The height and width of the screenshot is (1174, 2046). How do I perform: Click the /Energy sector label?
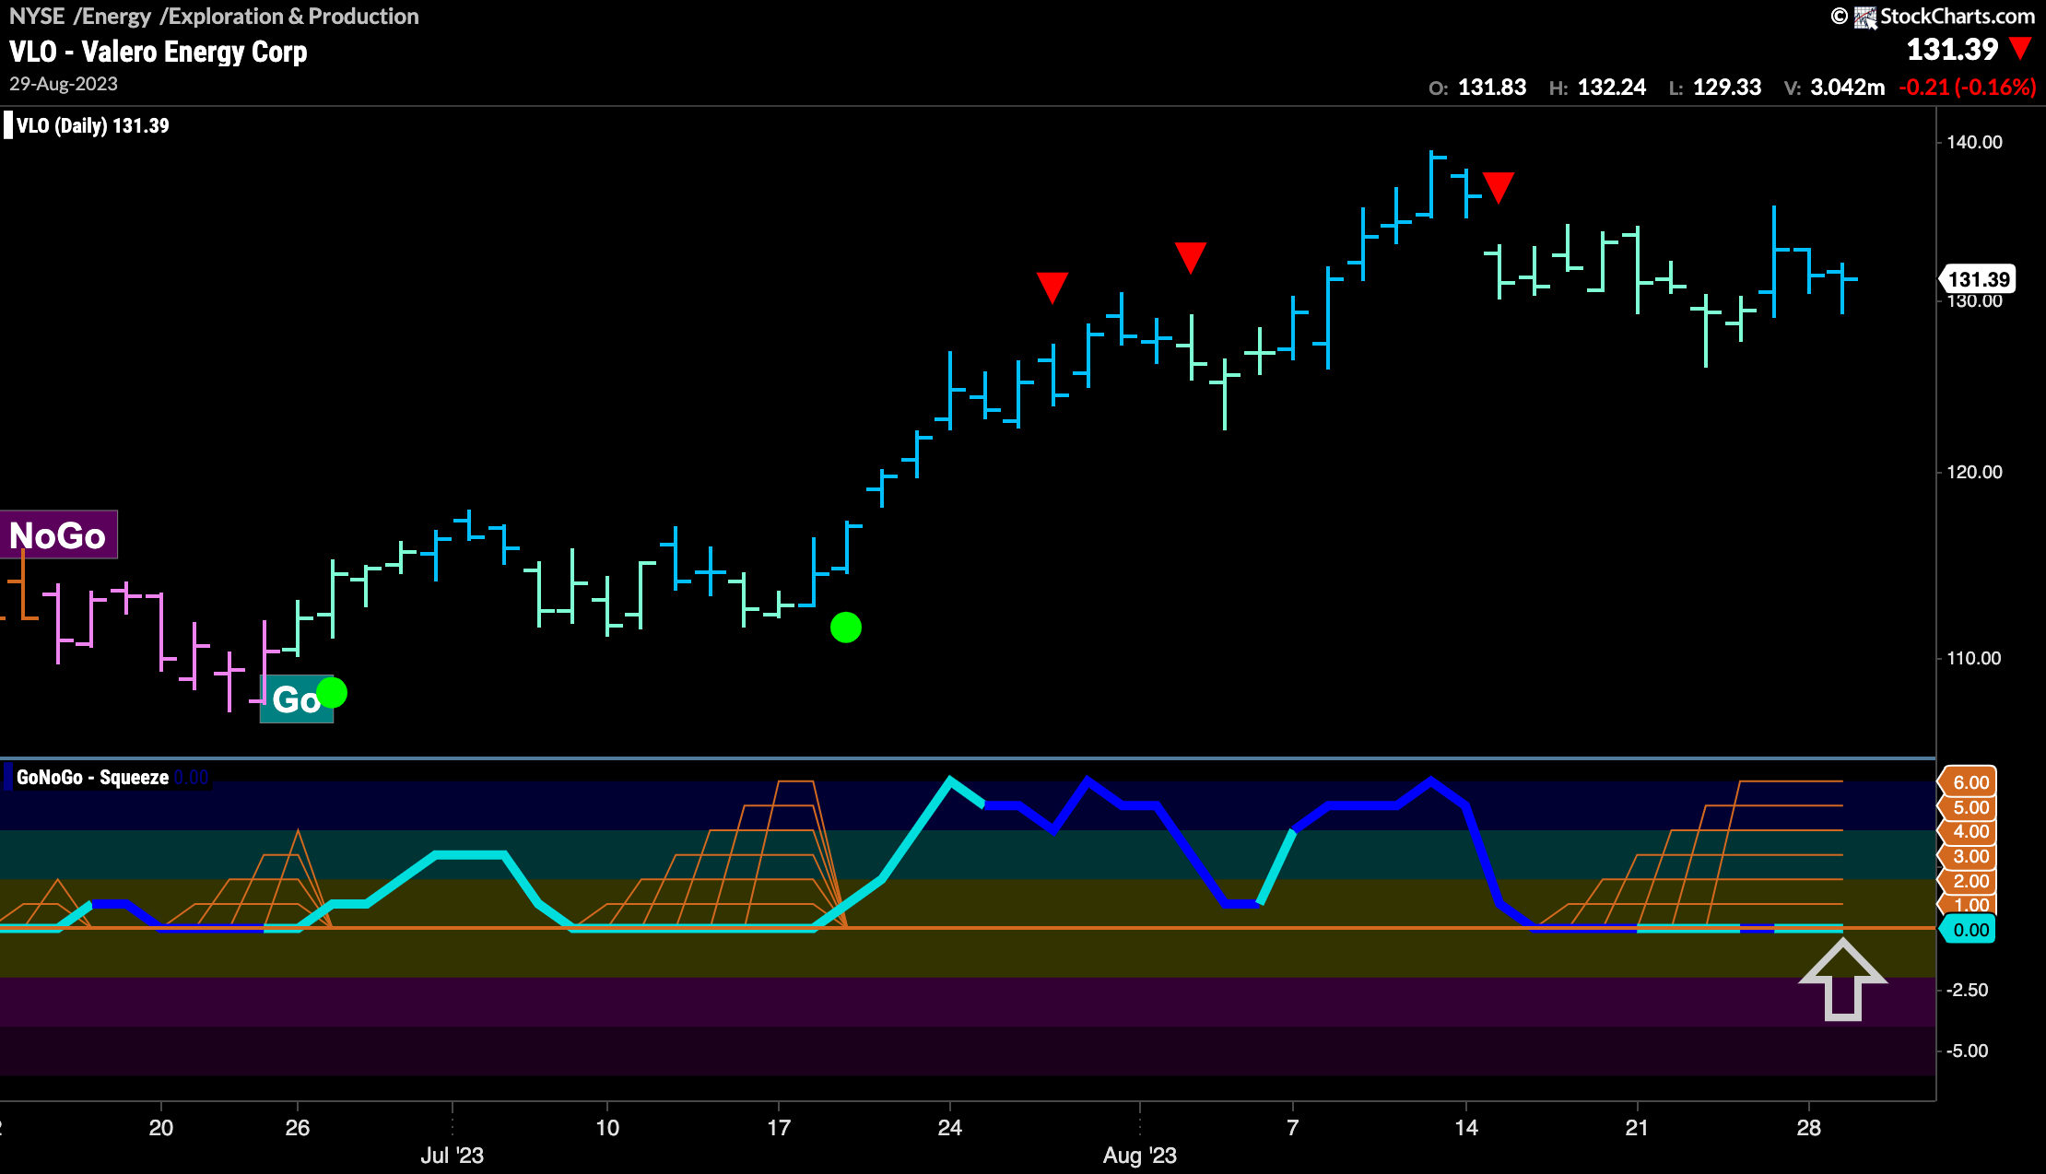pyautogui.click(x=112, y=16)
